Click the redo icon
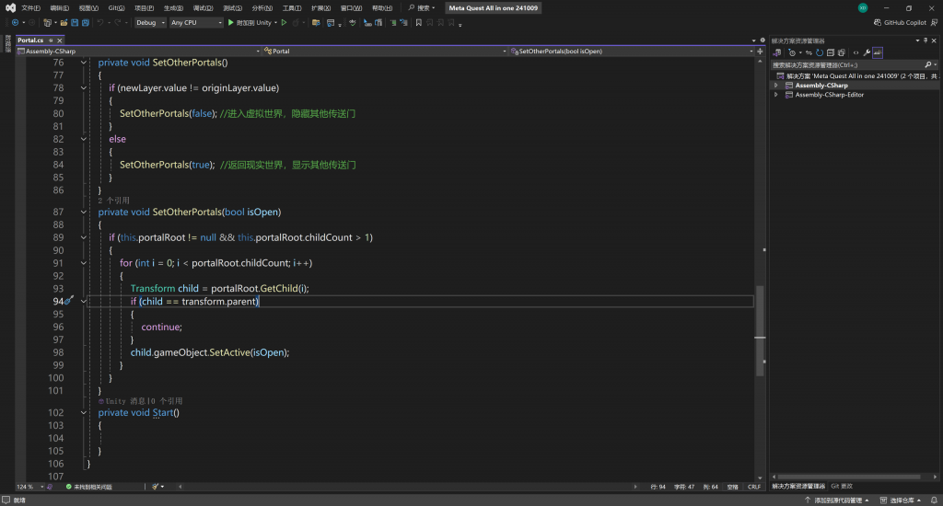This screenshot has width=943, height=506. [x=118, y=23]
